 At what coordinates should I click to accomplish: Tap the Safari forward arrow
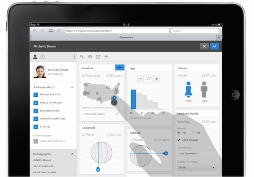(42, 30)
